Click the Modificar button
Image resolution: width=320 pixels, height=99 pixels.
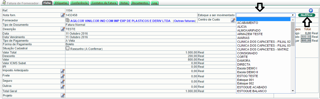[x=306, y=15]
